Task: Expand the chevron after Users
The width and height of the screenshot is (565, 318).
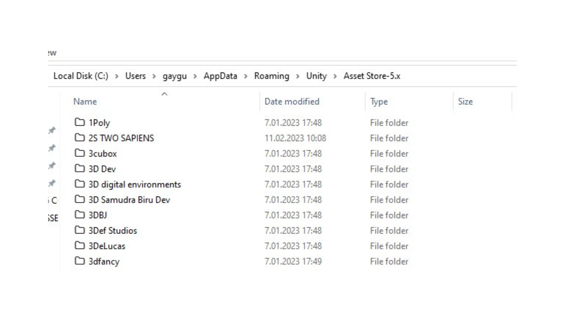Action: point(154,76)
